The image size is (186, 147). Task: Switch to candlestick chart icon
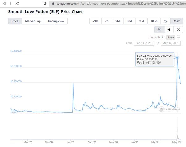[x=169, y=29]
